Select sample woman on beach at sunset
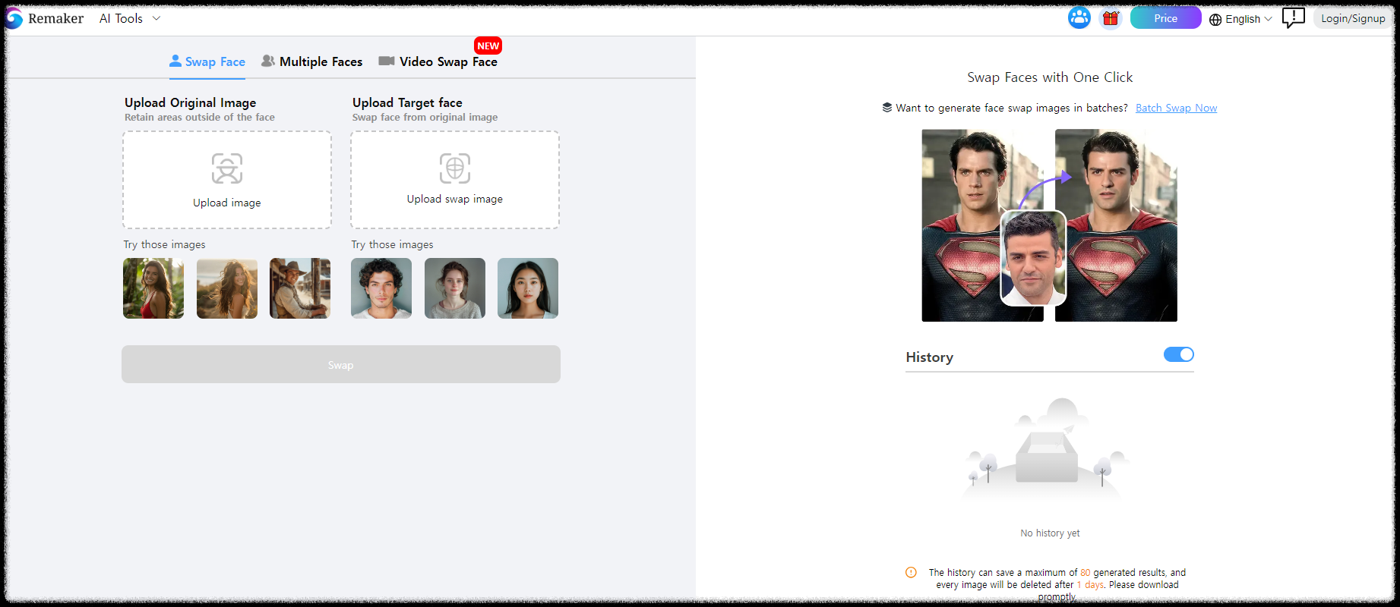Viewport: 1400px width, 607px height. tap(227, 288)
